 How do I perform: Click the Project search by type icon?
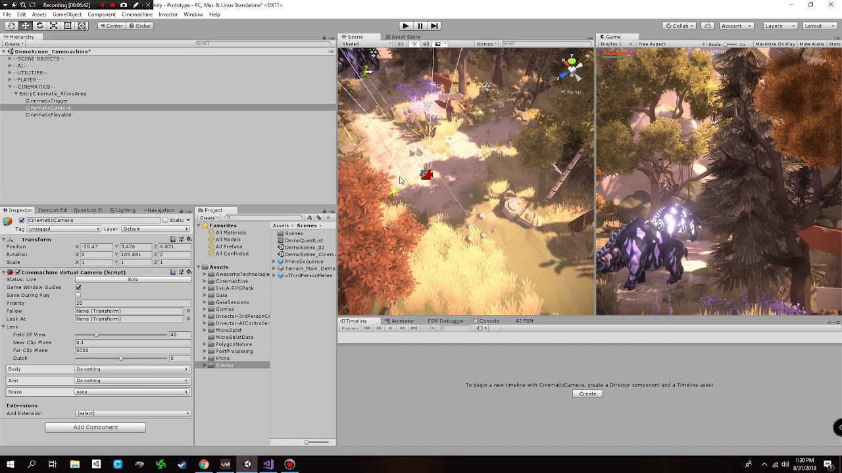[310, 217]
